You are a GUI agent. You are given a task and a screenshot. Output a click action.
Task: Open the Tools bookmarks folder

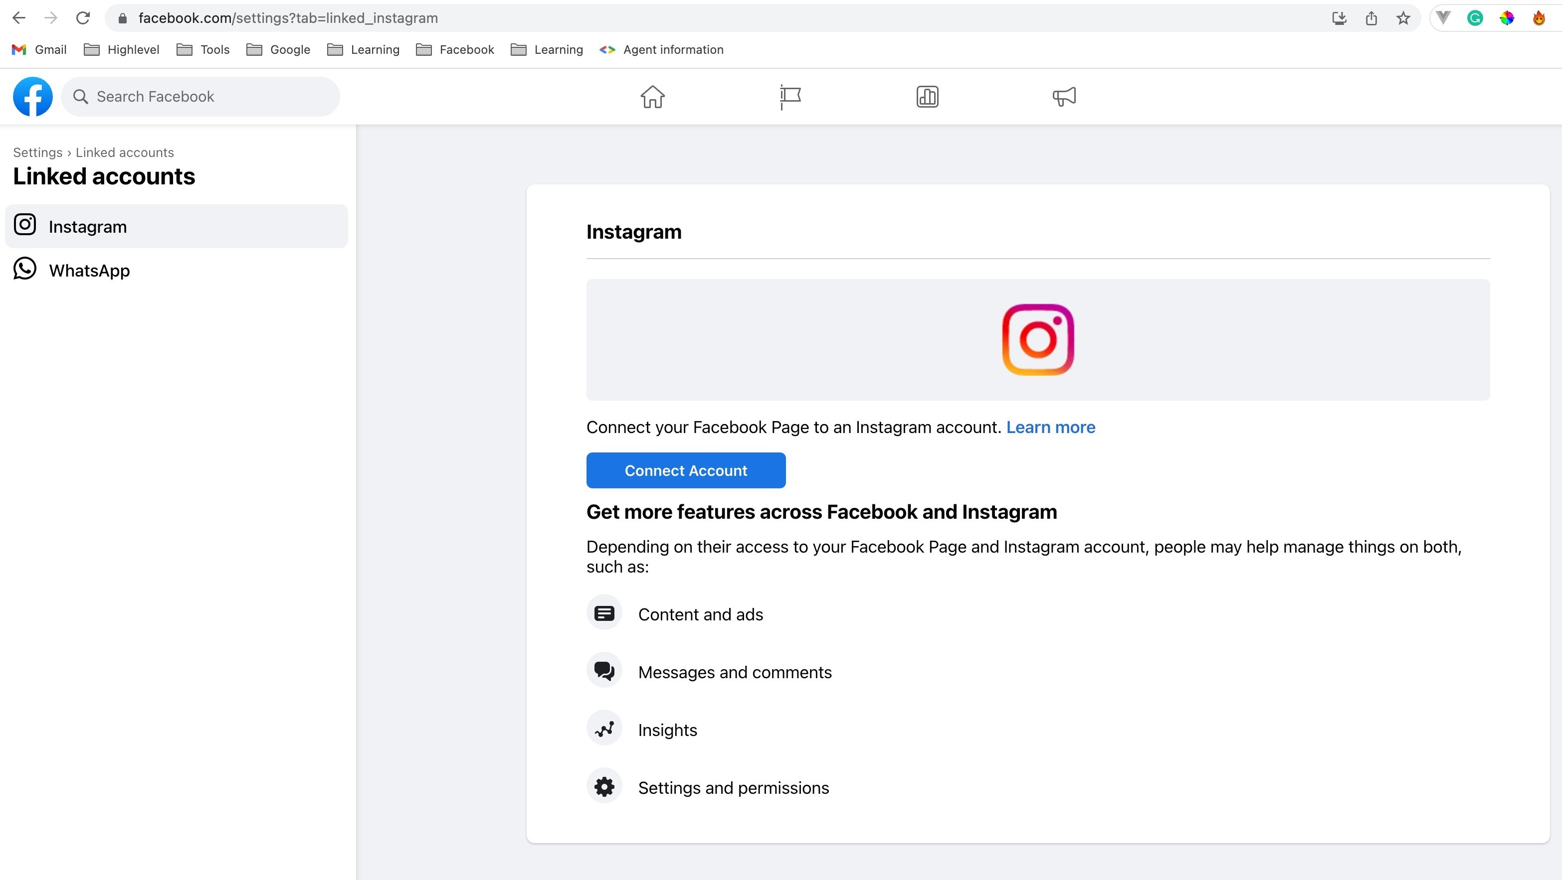203,50
